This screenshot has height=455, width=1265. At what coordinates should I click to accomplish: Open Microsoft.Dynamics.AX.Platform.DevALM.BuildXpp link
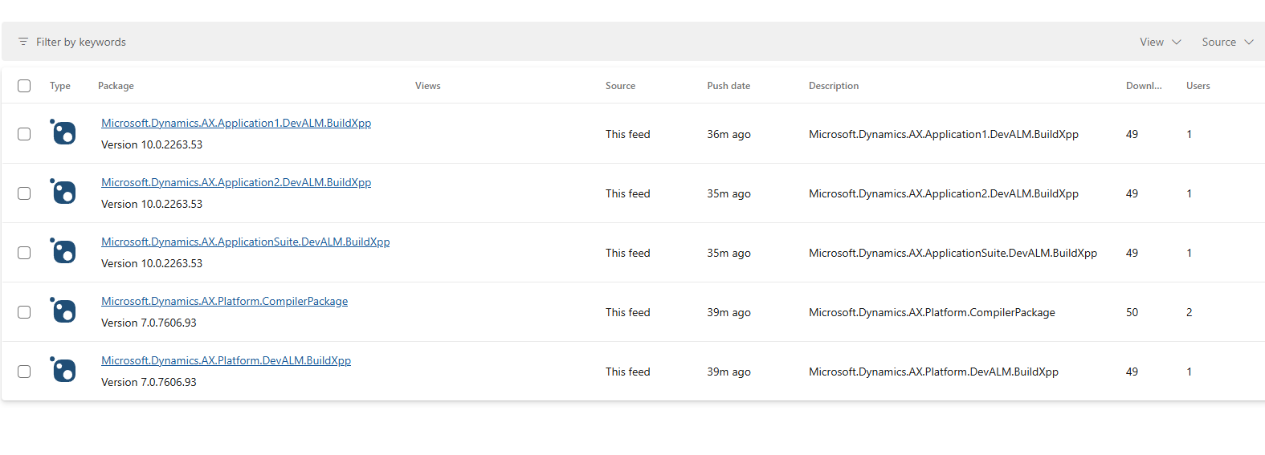[226, 360]
